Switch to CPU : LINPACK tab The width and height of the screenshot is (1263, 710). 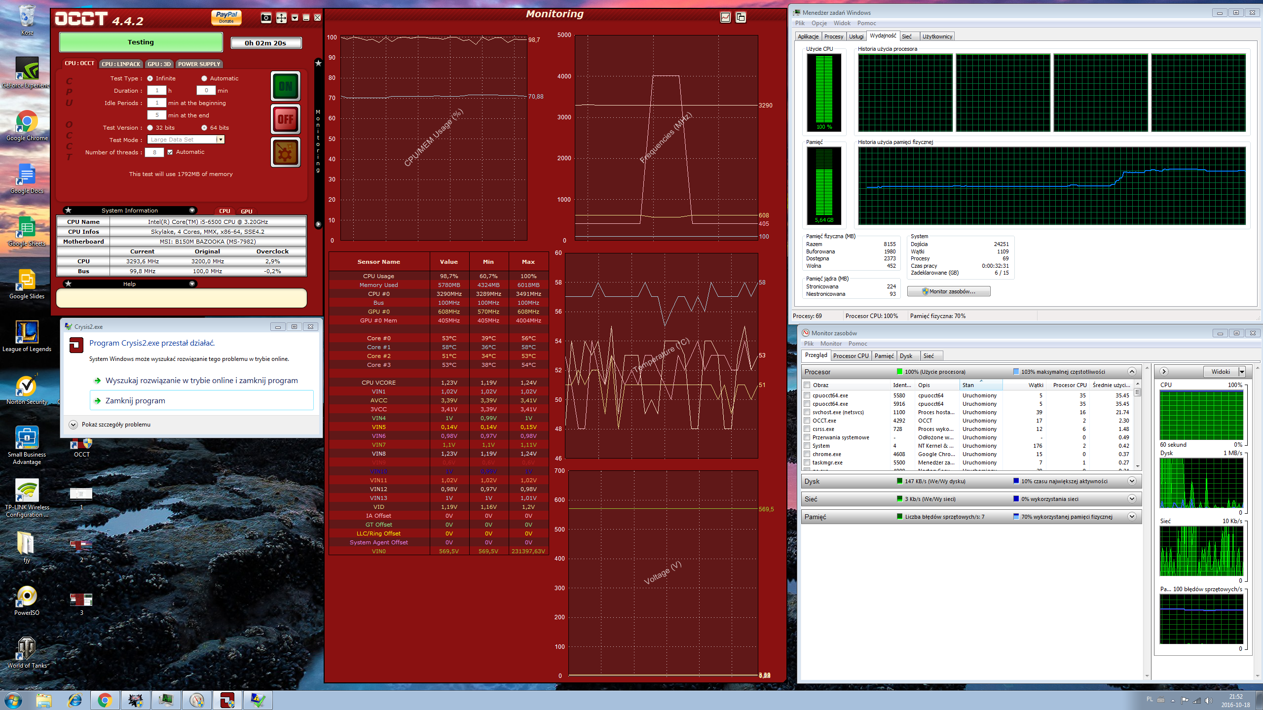(121, 64)
